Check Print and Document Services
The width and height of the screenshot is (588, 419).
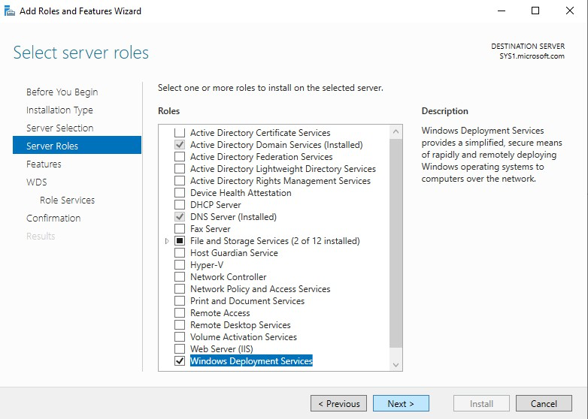point(180,300)
